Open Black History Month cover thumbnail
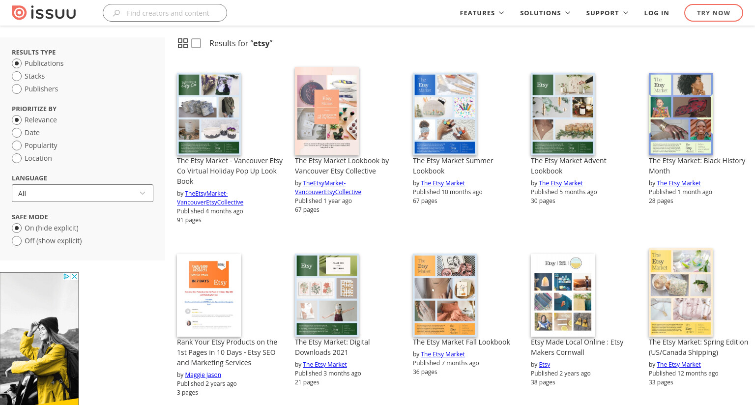 pos(681,114)
